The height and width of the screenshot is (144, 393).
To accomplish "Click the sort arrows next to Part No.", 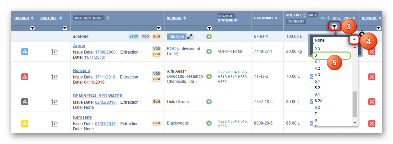I will coord(60,18).
